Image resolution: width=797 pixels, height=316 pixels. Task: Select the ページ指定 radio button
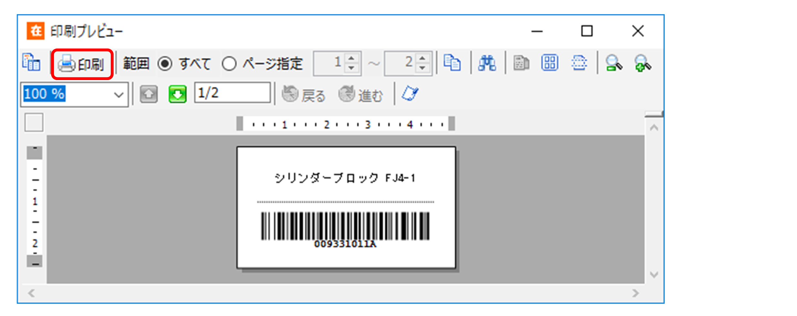[229, 64]
